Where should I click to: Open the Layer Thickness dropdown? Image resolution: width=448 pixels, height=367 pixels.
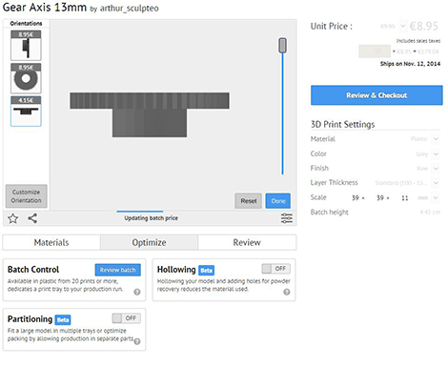[x=436, y=183]
